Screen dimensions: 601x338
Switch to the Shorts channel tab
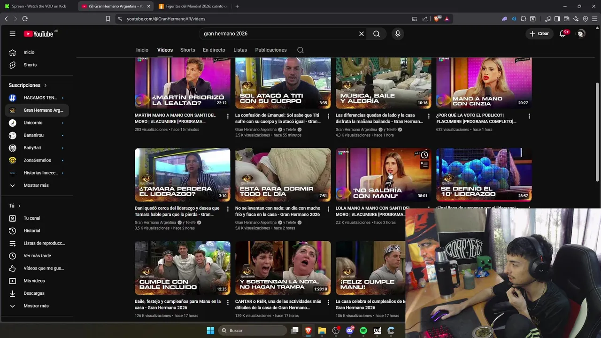(188, 50)
